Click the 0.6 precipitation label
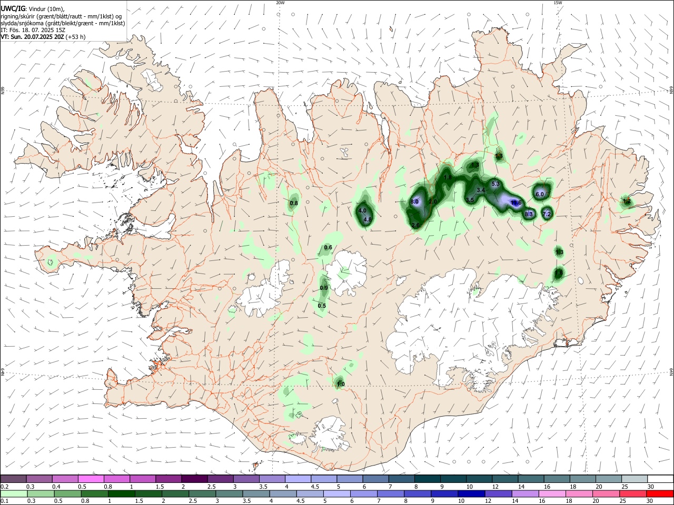Image resolution: width=674 pixels, height=505 pixels. click(x=328, y=247)
